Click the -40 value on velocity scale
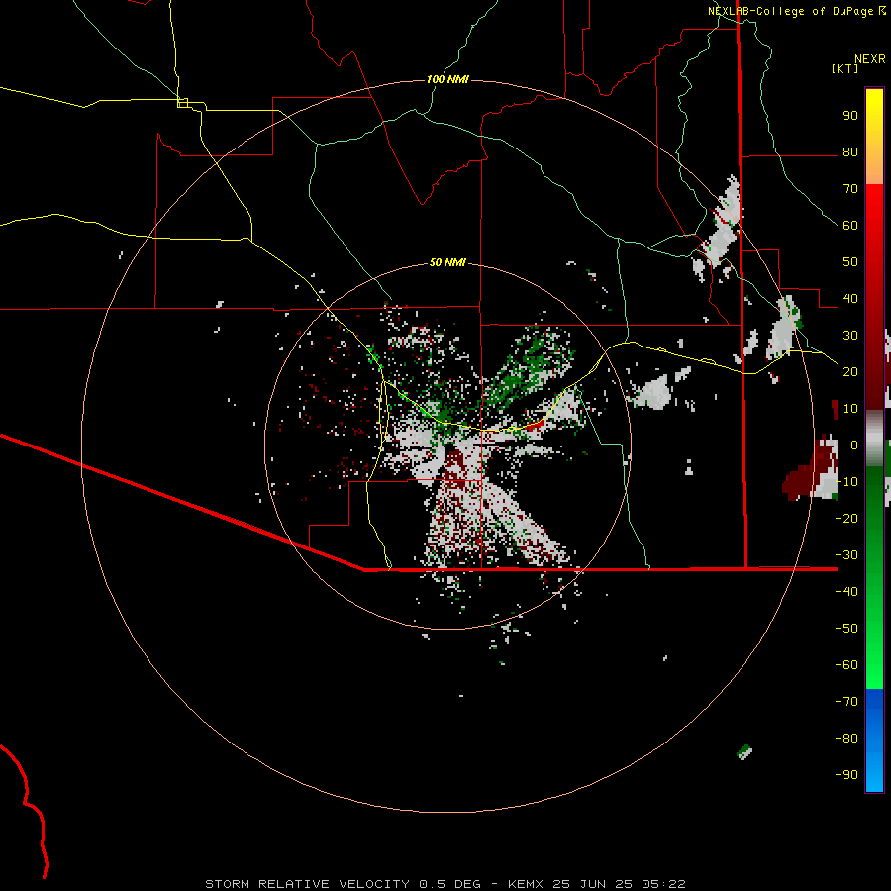This screenshot has width=891, height=891. tap(846, 592)
